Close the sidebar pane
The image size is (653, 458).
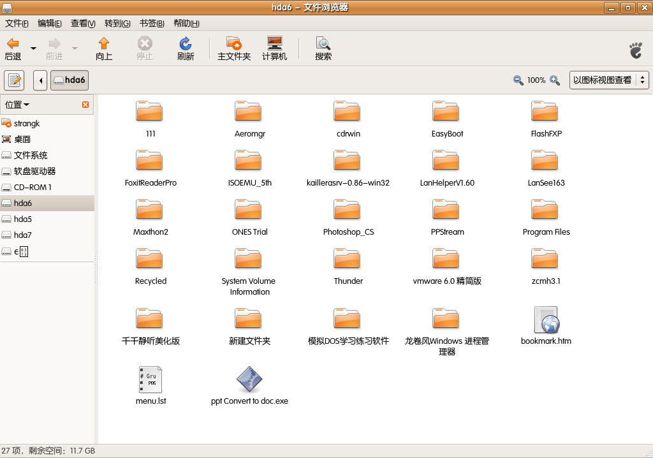[x=85, y=105]
